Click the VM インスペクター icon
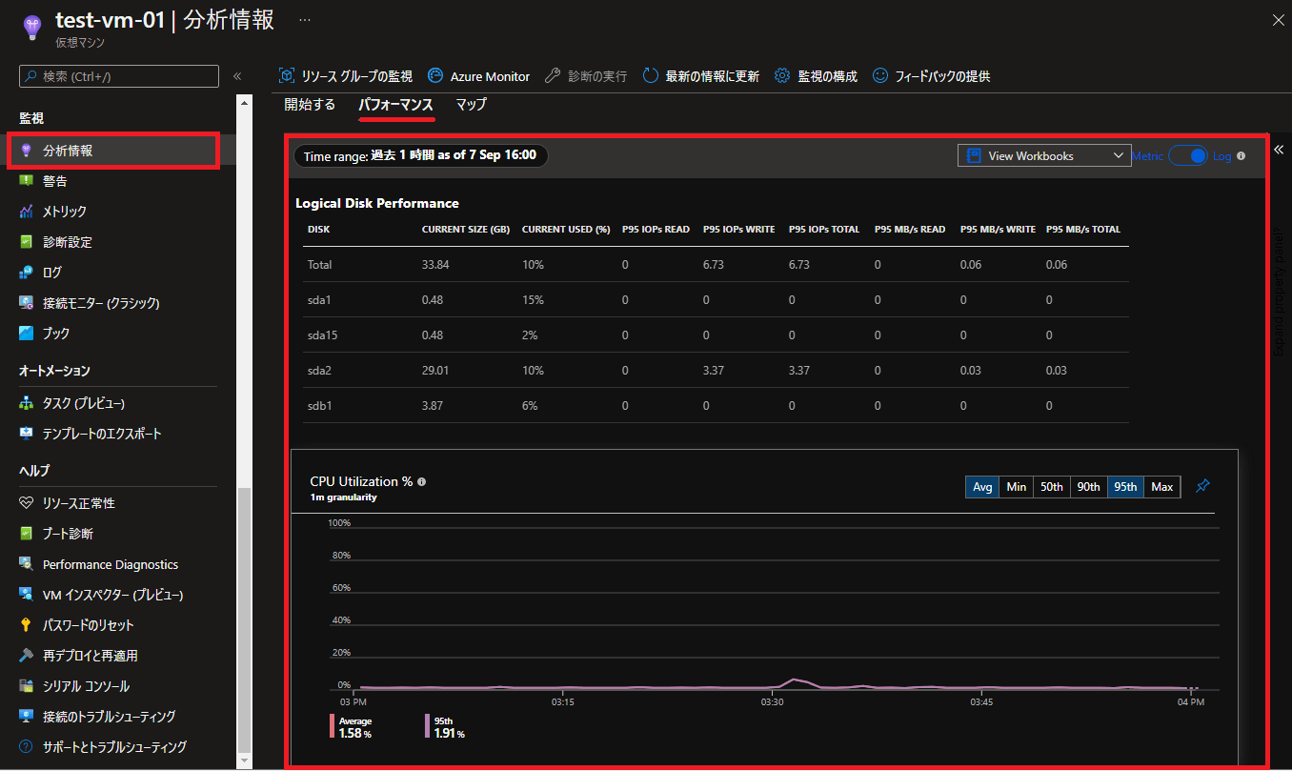This screenshot has height=771, width=1292. click(x=27, y=595)
